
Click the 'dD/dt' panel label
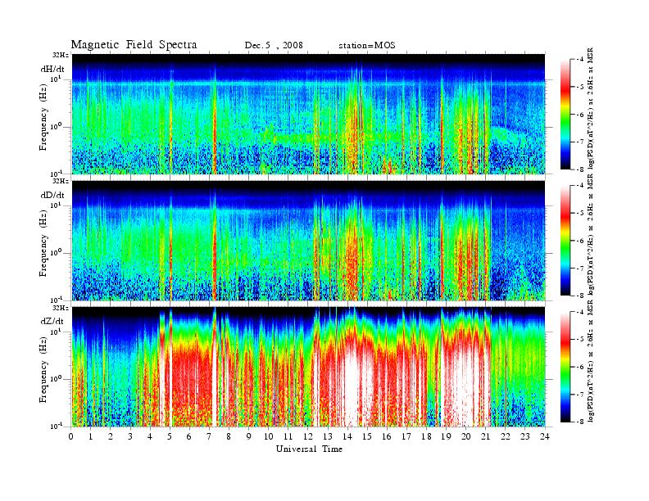[52, 195]
